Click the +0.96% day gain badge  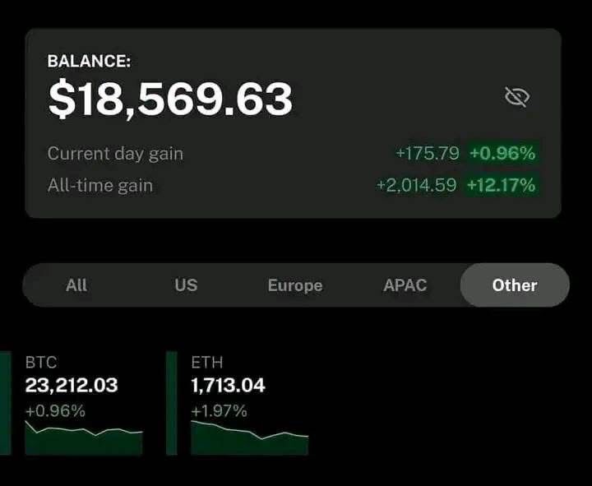pyautogui.click(x=502, y=153)
